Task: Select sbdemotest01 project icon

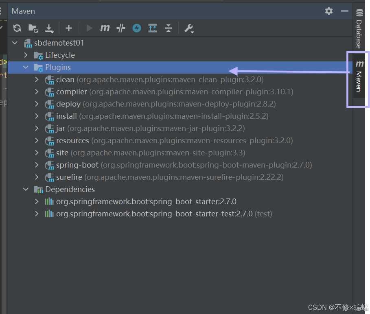Action: [x=28, y=44]
